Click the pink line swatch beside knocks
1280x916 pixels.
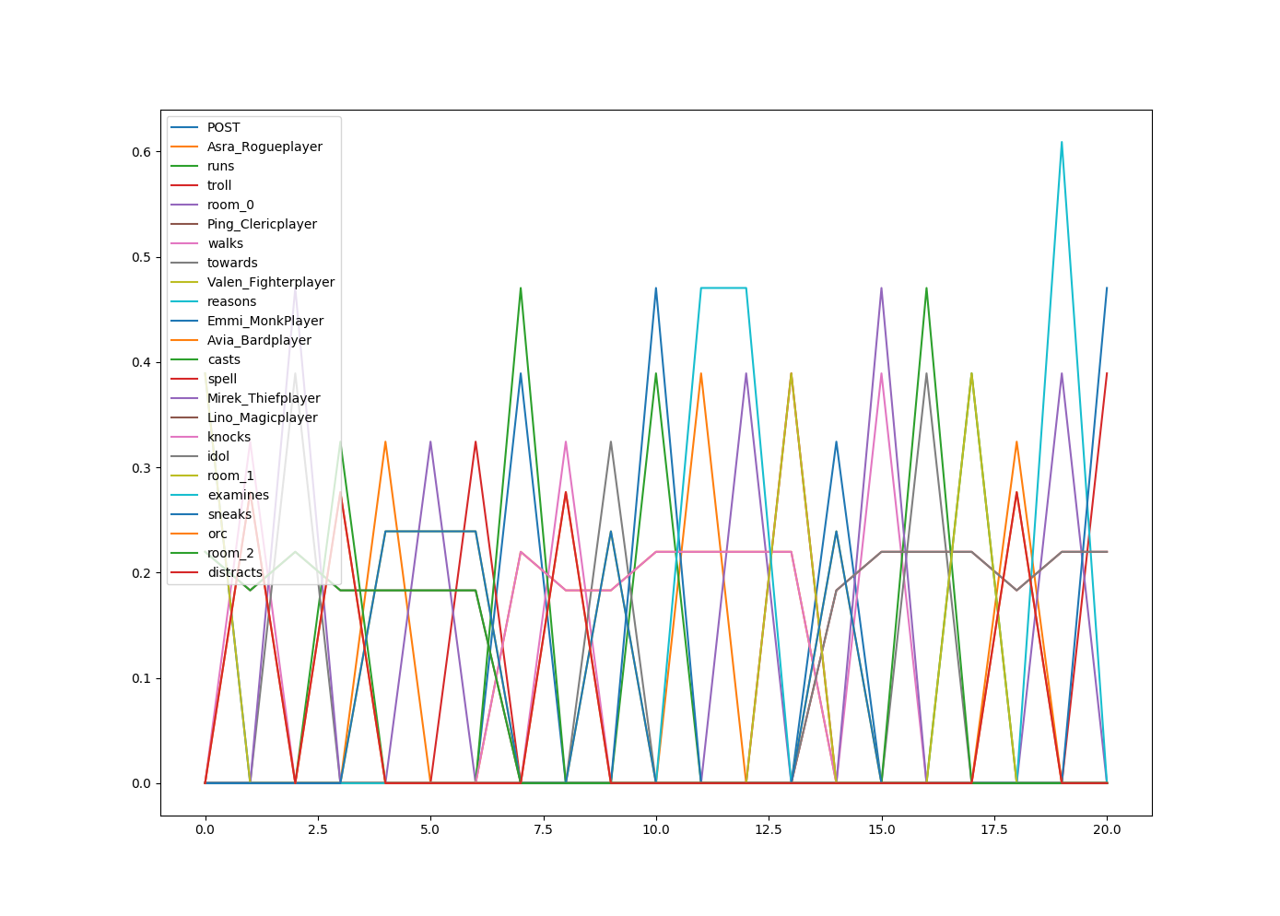(185, 437)
